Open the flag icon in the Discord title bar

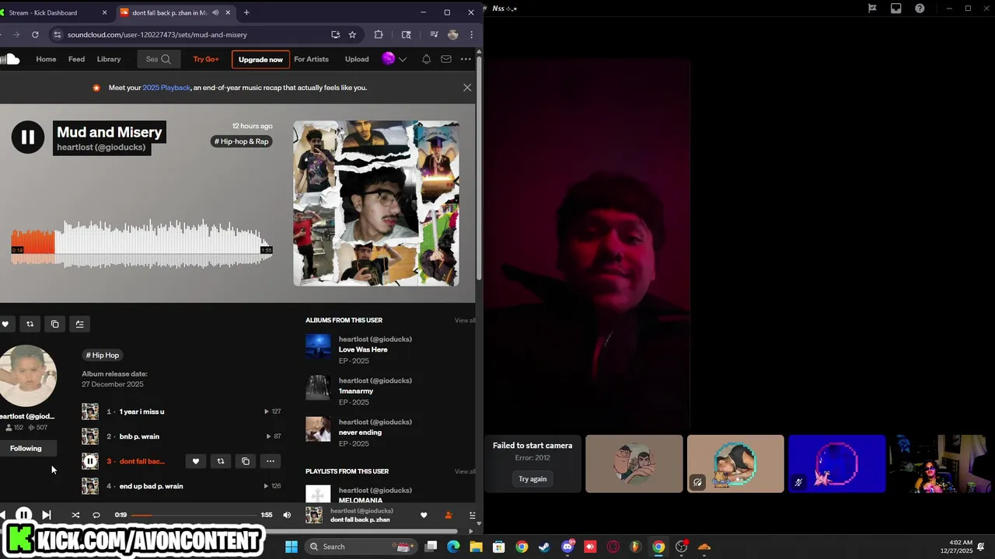[872, 9]
